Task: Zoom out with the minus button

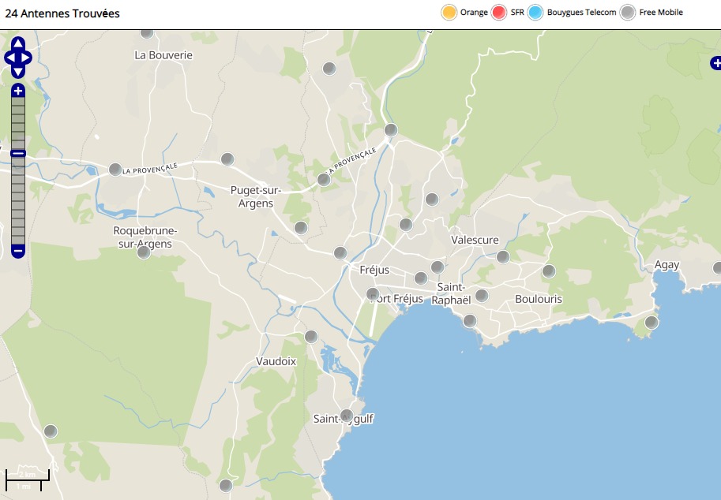Action: coord(18,252)
